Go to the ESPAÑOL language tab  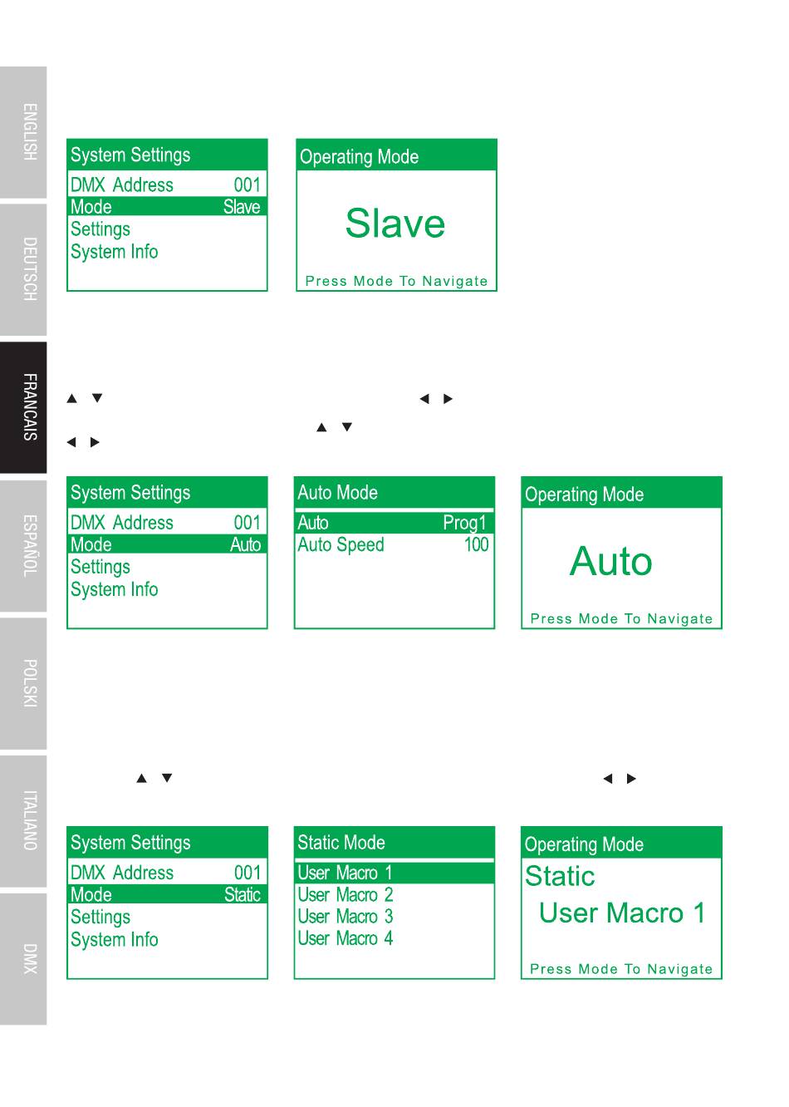23,546
